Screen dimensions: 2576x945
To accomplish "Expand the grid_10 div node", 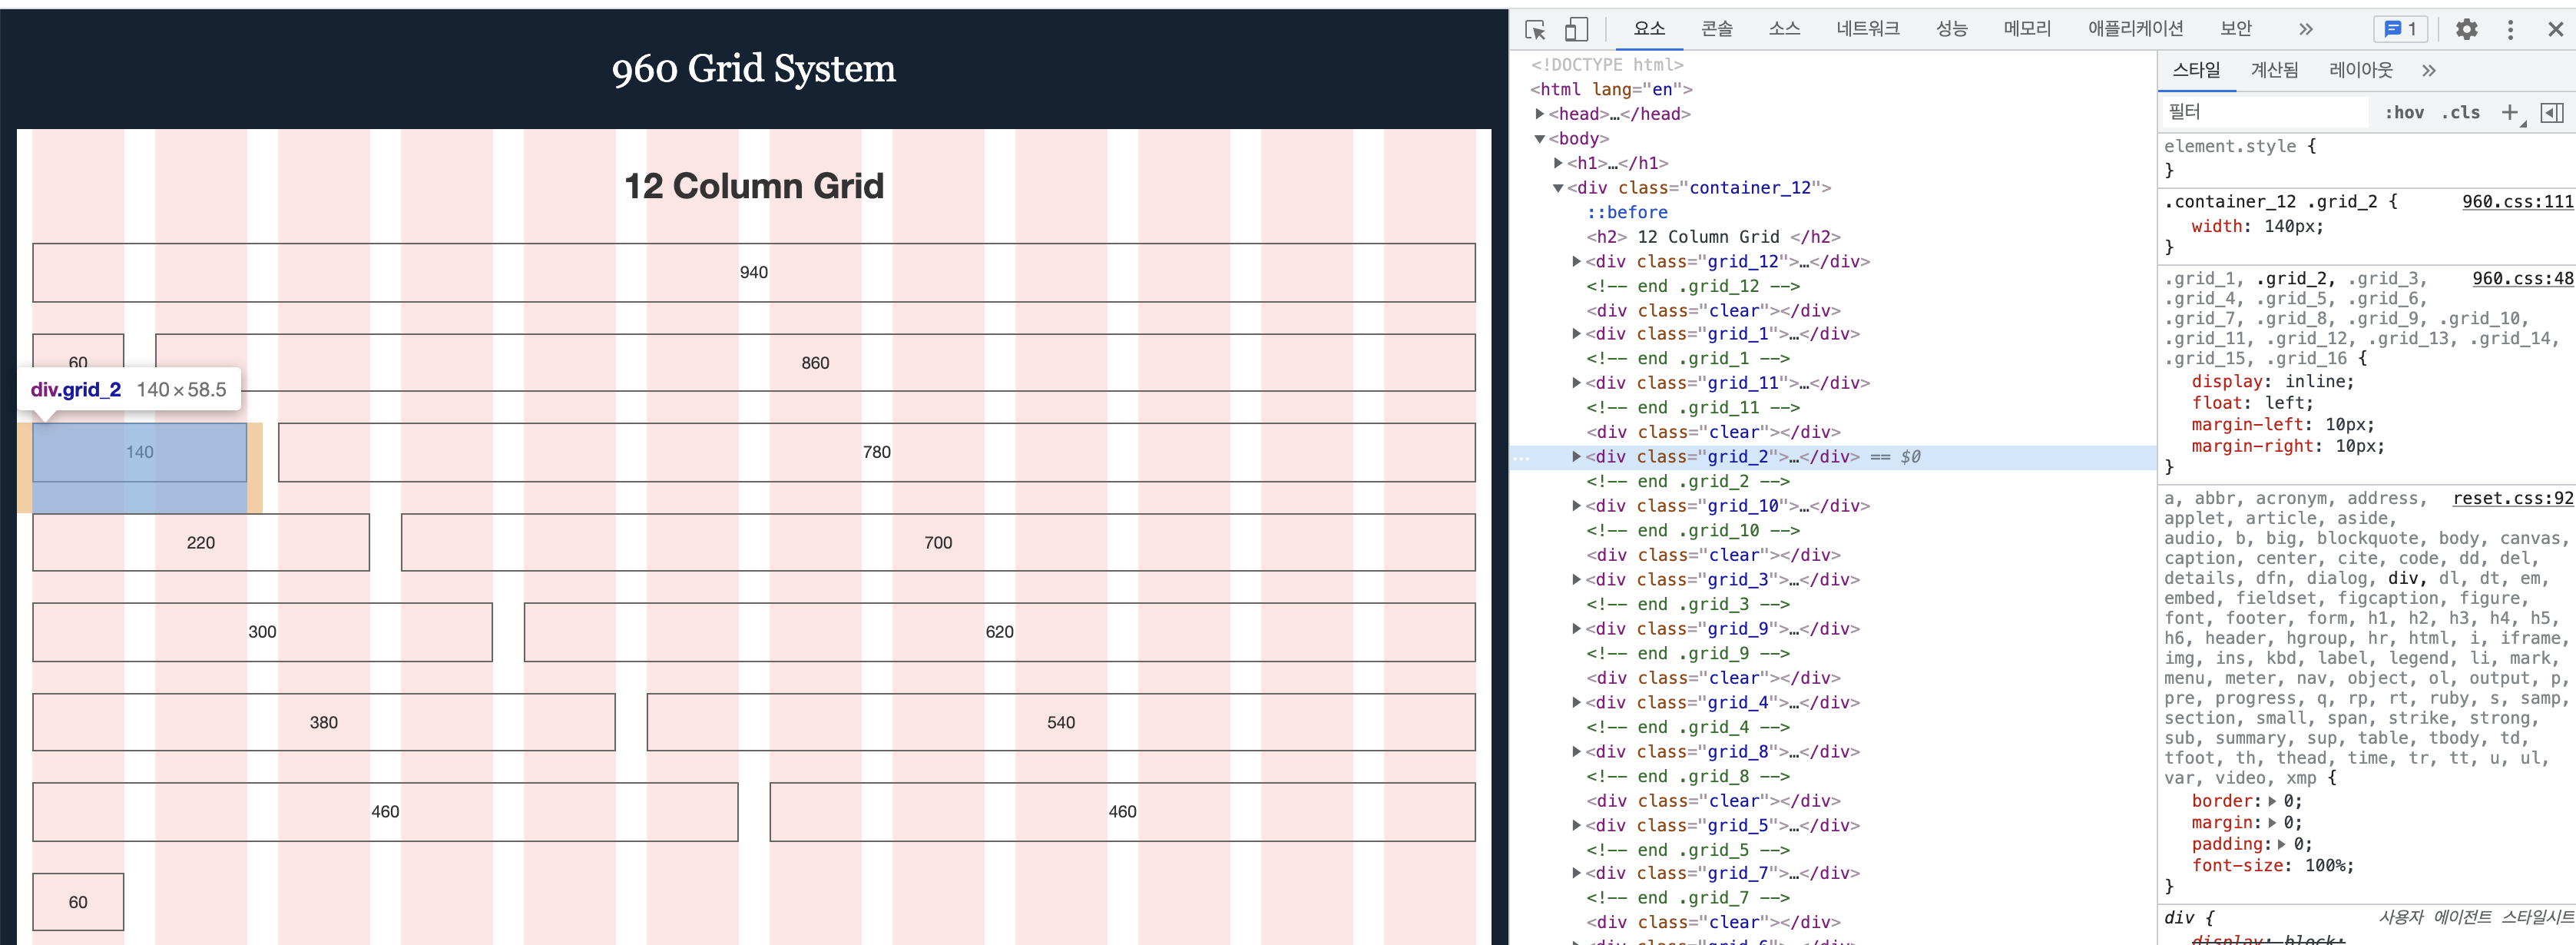I will (x=1577, y=506).
